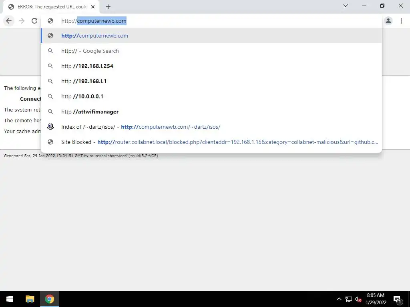Image resolution: width=410 pixels, height=307 pixels.
Task: Click the Chrome taskbar icon
Action: click(49, 299)
